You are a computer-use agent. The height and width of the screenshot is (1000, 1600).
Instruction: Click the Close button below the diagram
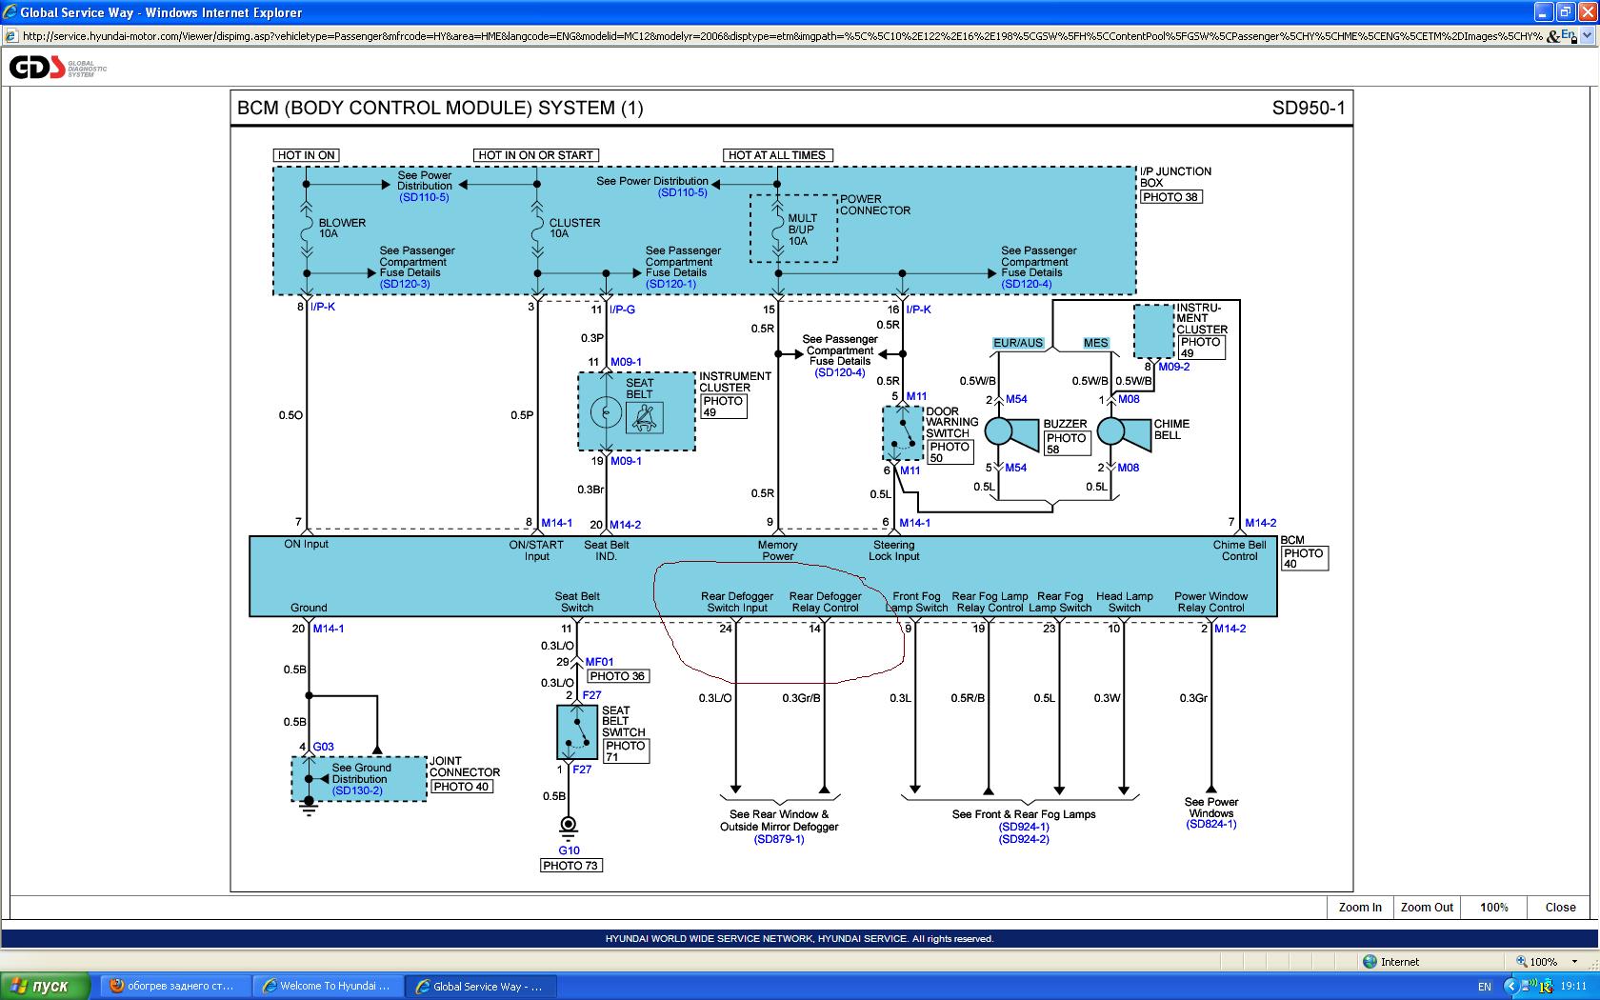pyautogui.click(x=1560, y=908)
